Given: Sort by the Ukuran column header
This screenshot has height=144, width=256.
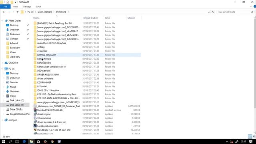Looking at the screenshot, I should click(x=131, y=18).
